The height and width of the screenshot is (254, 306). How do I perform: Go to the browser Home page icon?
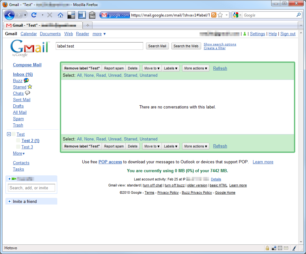[x=60, y=15]
